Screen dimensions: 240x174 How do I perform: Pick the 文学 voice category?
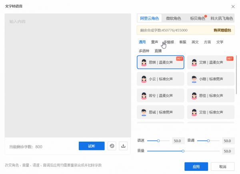click(220, 42)
